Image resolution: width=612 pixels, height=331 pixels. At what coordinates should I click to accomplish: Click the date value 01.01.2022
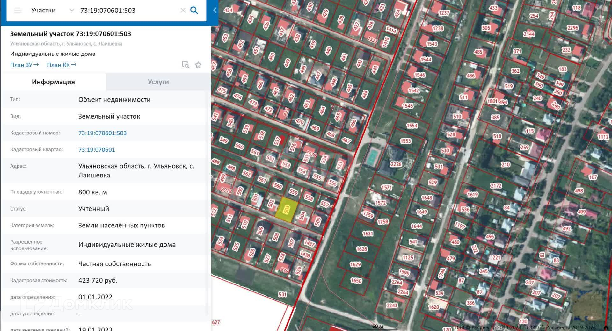pyautogui.click(x=95, y=297)
